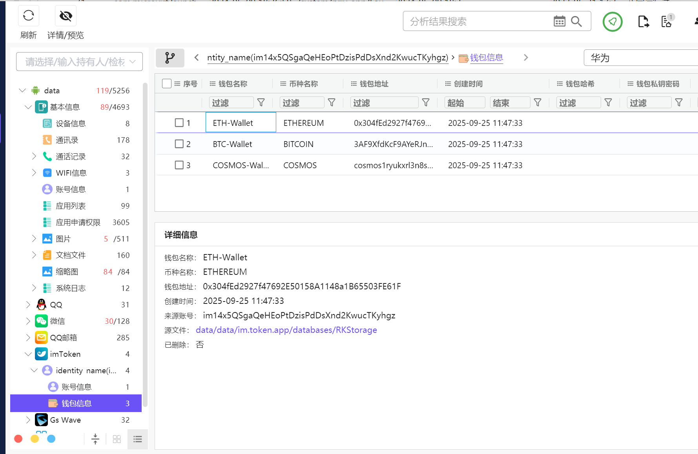This screenshot has width=698, height=454.
Task: Click the blue color tag dot
Action: pyautogui.click(x=51, y=439)
